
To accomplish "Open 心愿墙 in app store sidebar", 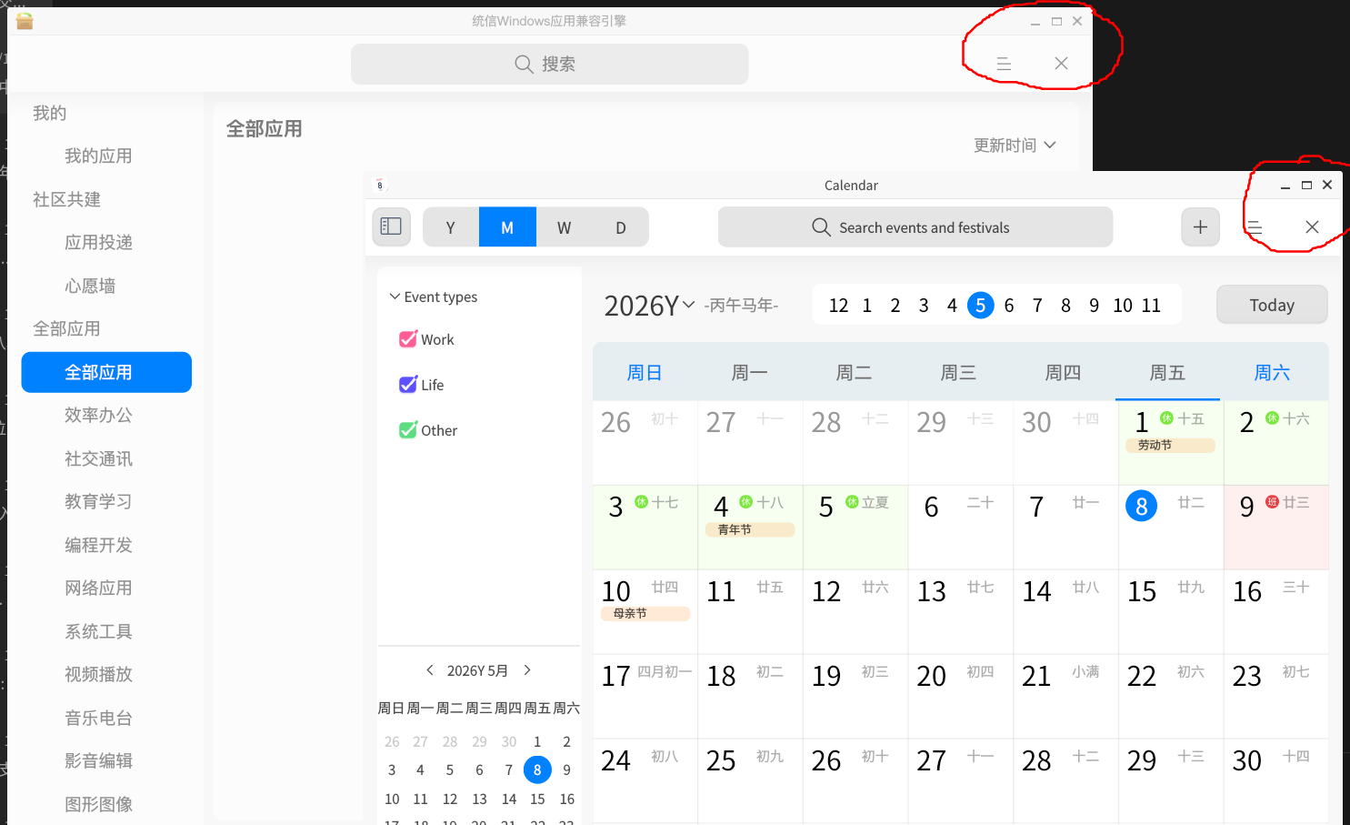I will coord(90,286).
